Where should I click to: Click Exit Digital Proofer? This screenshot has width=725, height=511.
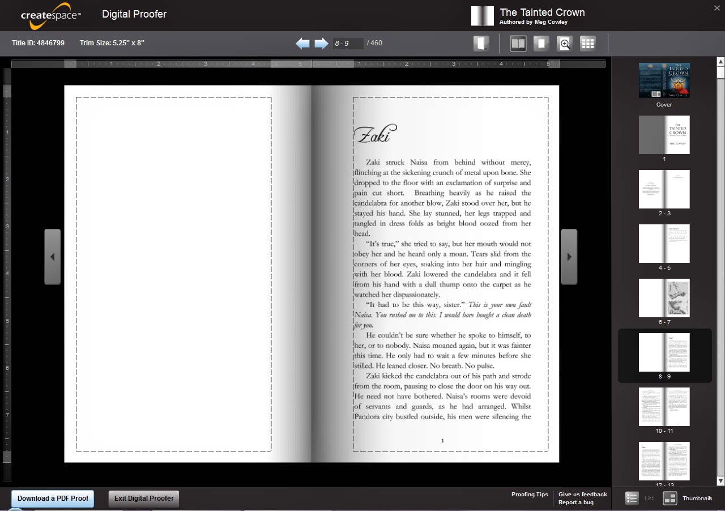point(144,499)
